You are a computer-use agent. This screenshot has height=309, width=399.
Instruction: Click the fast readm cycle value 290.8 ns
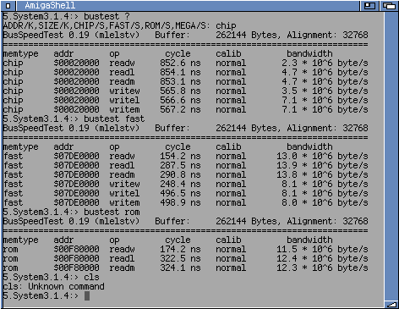180,174
